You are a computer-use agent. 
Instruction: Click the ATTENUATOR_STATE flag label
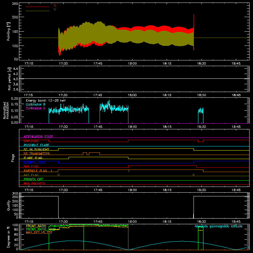[38, 137]
